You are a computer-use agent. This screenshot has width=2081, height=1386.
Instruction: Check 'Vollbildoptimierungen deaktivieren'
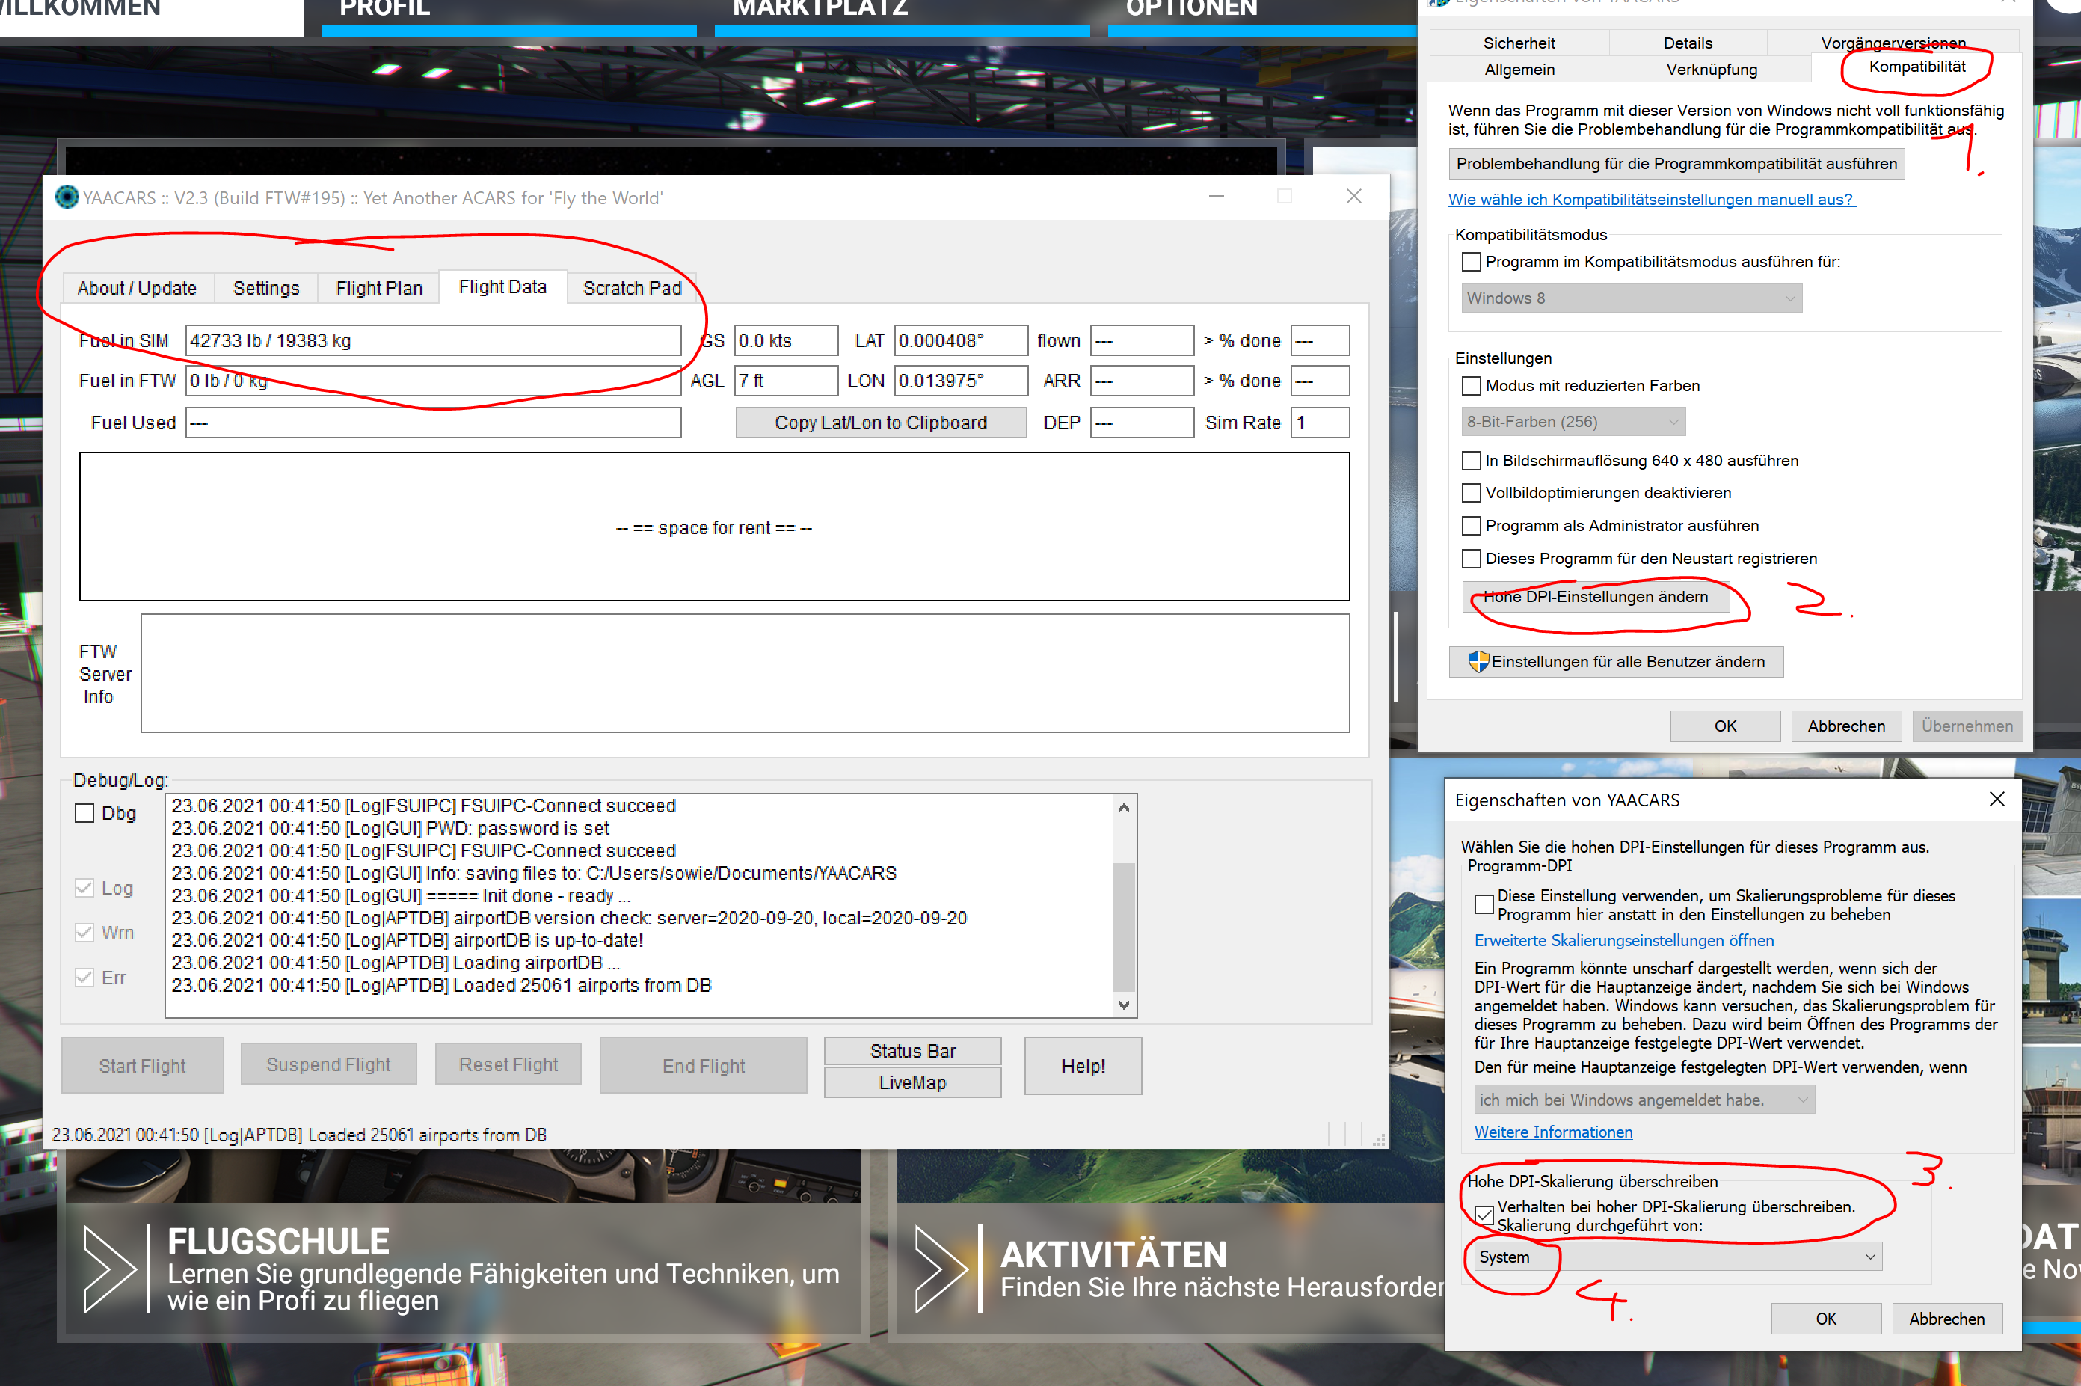click(x=1472, y=492)
